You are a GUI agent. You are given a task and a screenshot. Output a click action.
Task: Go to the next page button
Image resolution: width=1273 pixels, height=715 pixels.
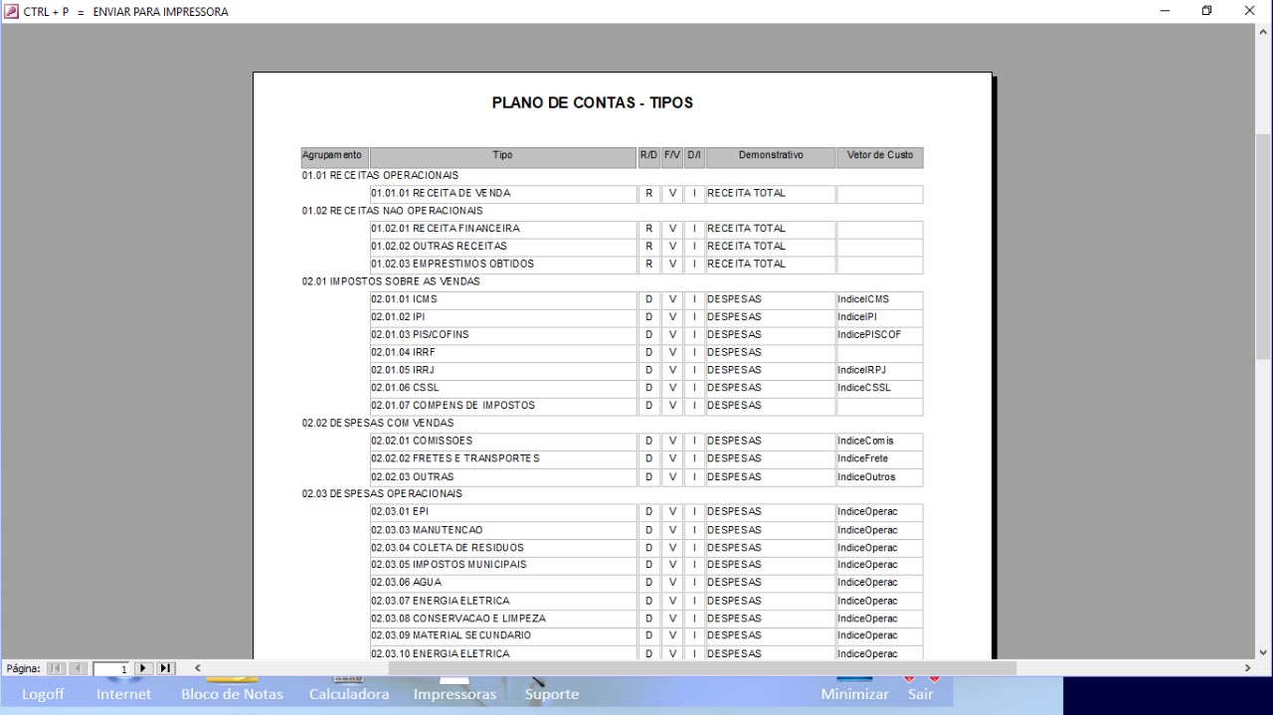[144, 668]
